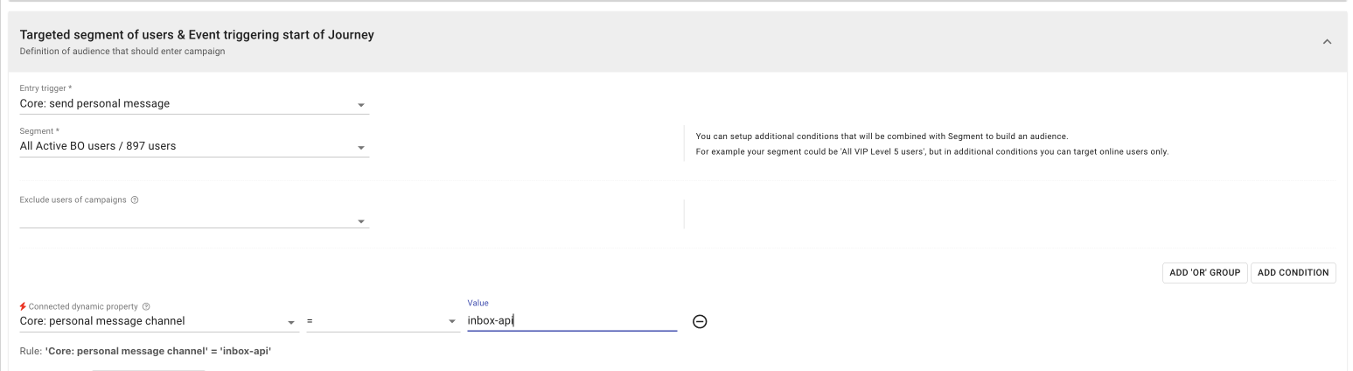The image size is (1353, 371).
Task: Click the ADD CONDITION button
Action: click(x=1293, y=273)
